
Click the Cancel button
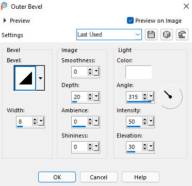click(x=99, y=177)
